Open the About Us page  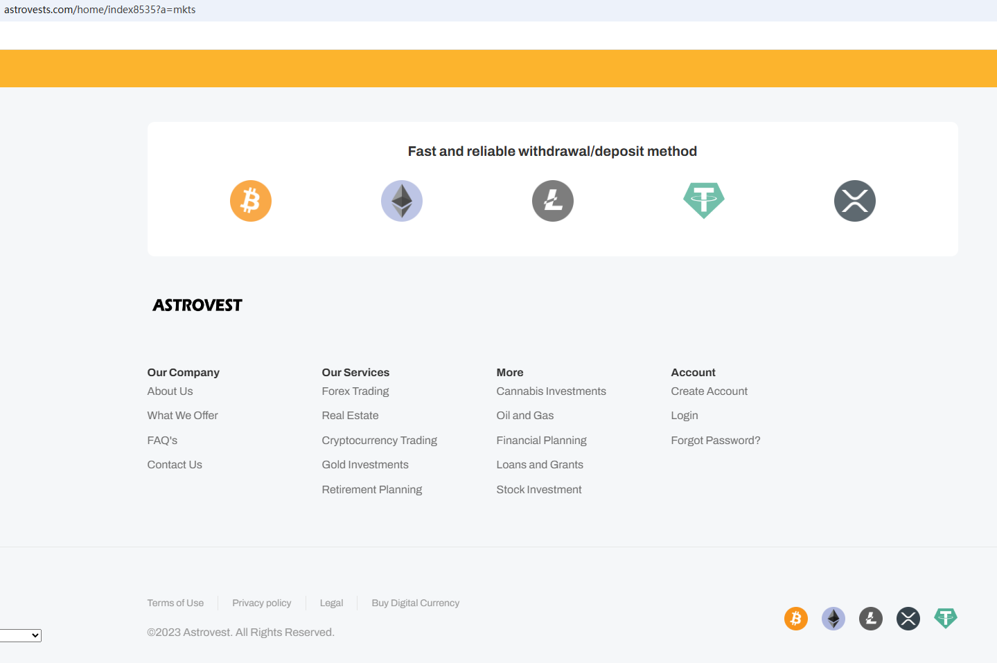tap(170, 391)
